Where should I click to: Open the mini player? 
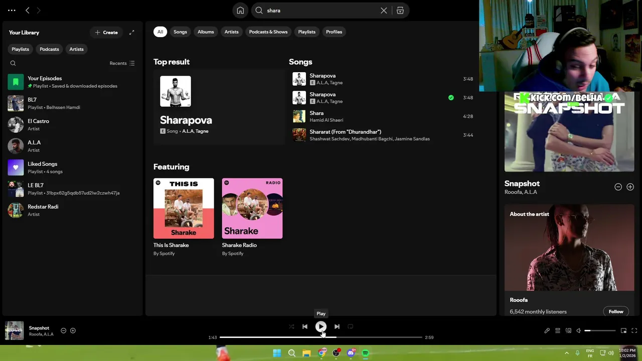tap(623, 330)
